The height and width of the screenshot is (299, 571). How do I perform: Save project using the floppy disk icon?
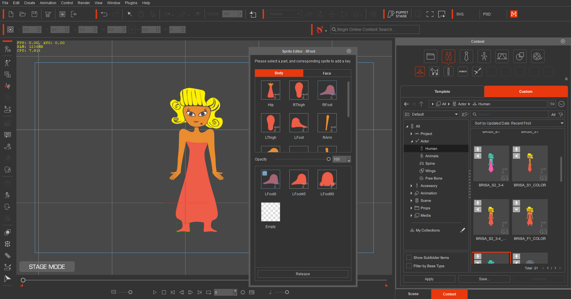[34, 14]
